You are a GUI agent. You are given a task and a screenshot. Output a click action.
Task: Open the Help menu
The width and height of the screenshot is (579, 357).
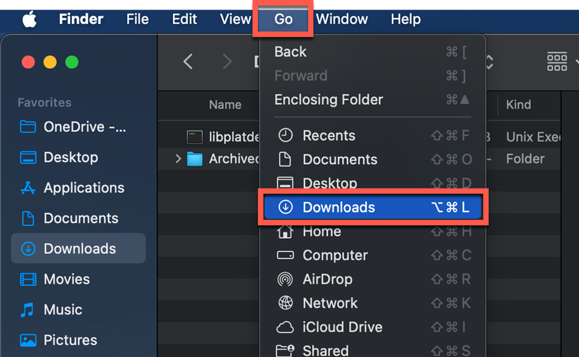point(405,19)
